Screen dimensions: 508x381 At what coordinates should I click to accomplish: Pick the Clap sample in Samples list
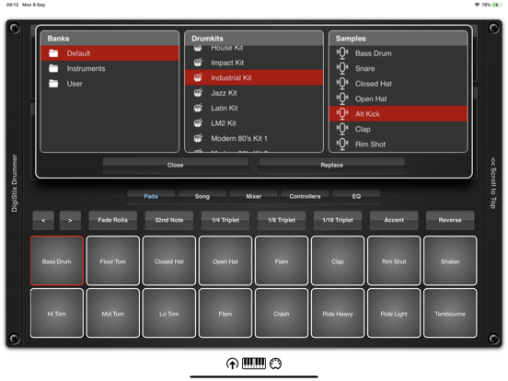click(x=398, y=129)
